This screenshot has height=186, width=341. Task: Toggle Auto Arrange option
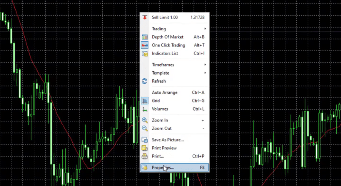click(175, 93)
